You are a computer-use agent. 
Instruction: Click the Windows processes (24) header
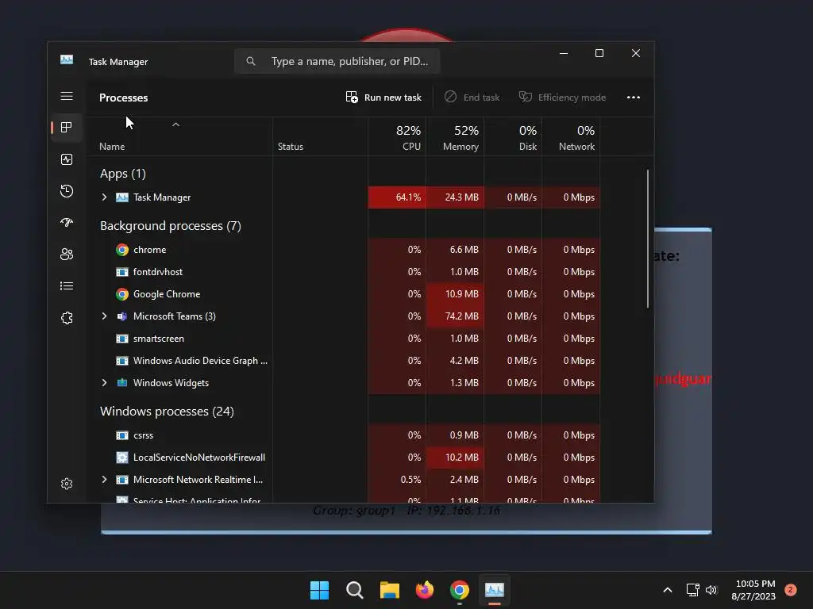[x=167, y=412]
